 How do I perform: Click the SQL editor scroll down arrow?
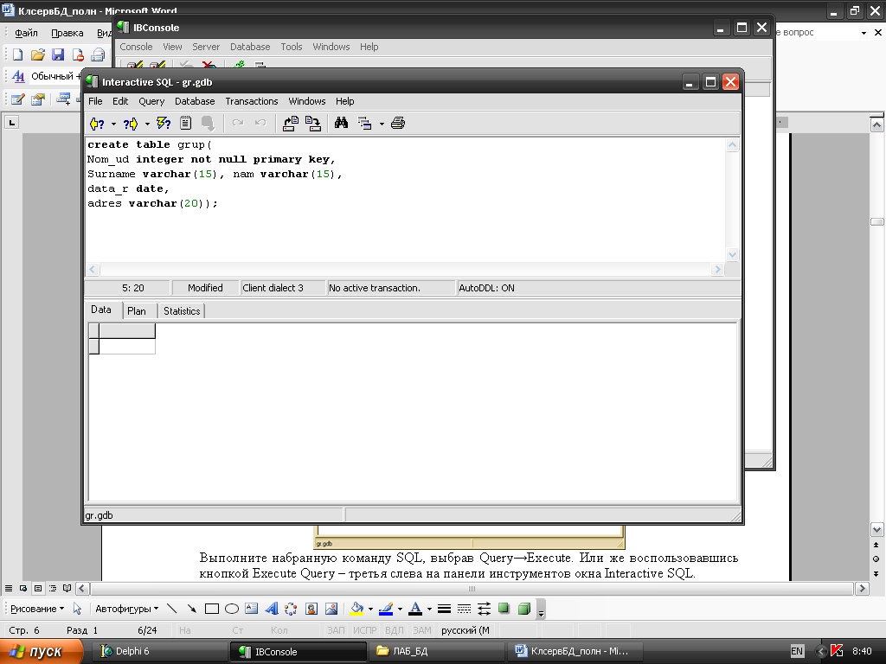[732, 255]
